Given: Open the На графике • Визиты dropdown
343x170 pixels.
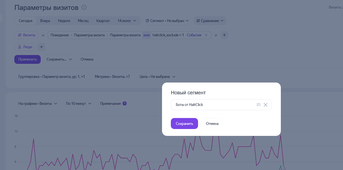Looking at the screenshot, I should (x=38, y=103).
